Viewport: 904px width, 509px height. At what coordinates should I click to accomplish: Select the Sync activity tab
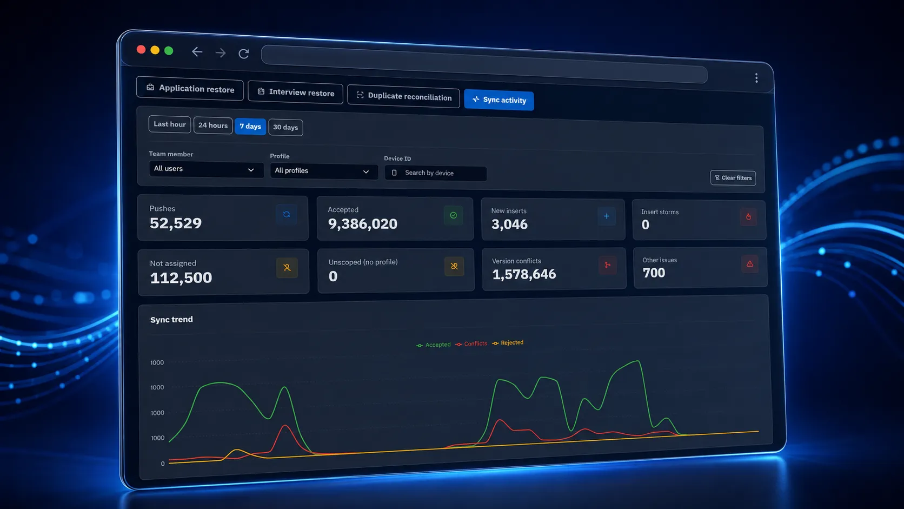(499, 100)
